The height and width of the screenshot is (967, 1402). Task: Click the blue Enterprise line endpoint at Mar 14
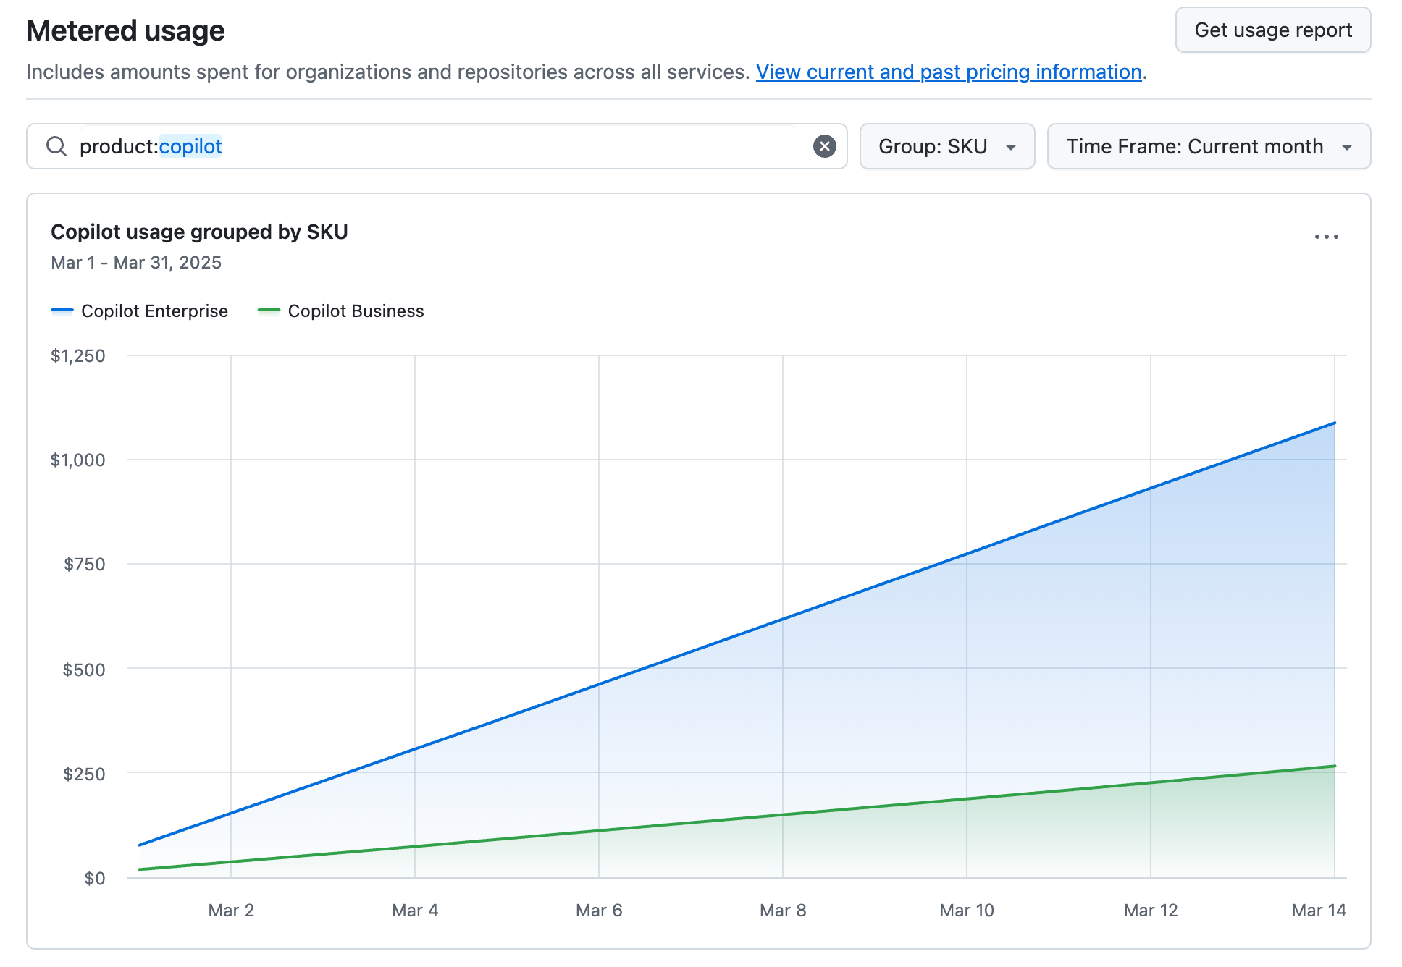pyautogui.click(x=1335, y=423)
